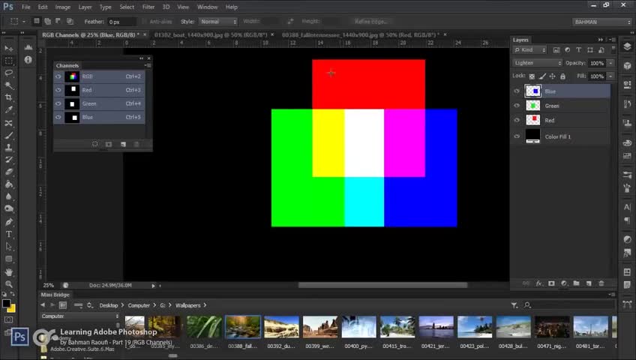Toggle Green channel visibility eye
Viewport: 636px width, 360px height.
tap(58, 103)
